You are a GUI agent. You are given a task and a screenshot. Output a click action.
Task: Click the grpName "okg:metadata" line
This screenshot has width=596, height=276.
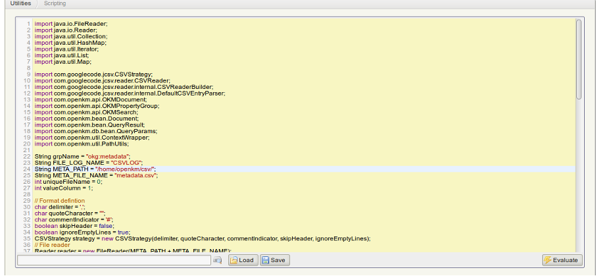[82, 157]
